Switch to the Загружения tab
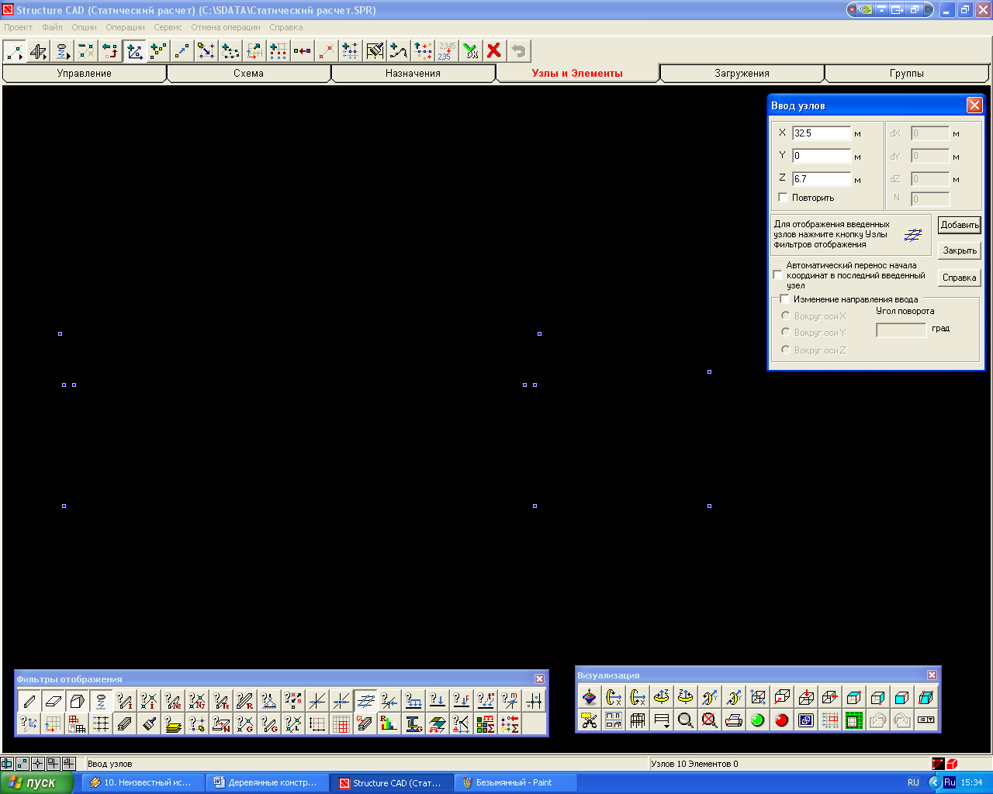This screenshot has height=794, width=993. pyautogui.click(x=742, y=74)
